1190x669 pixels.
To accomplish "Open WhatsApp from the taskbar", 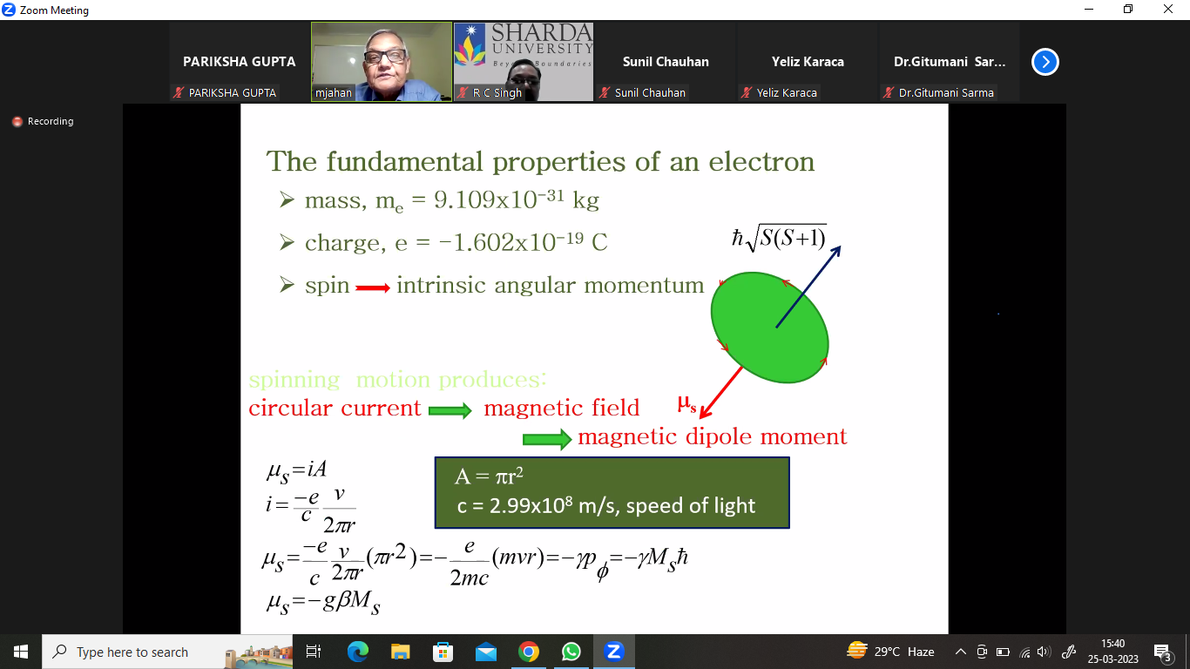I will (x=571, y=652).
